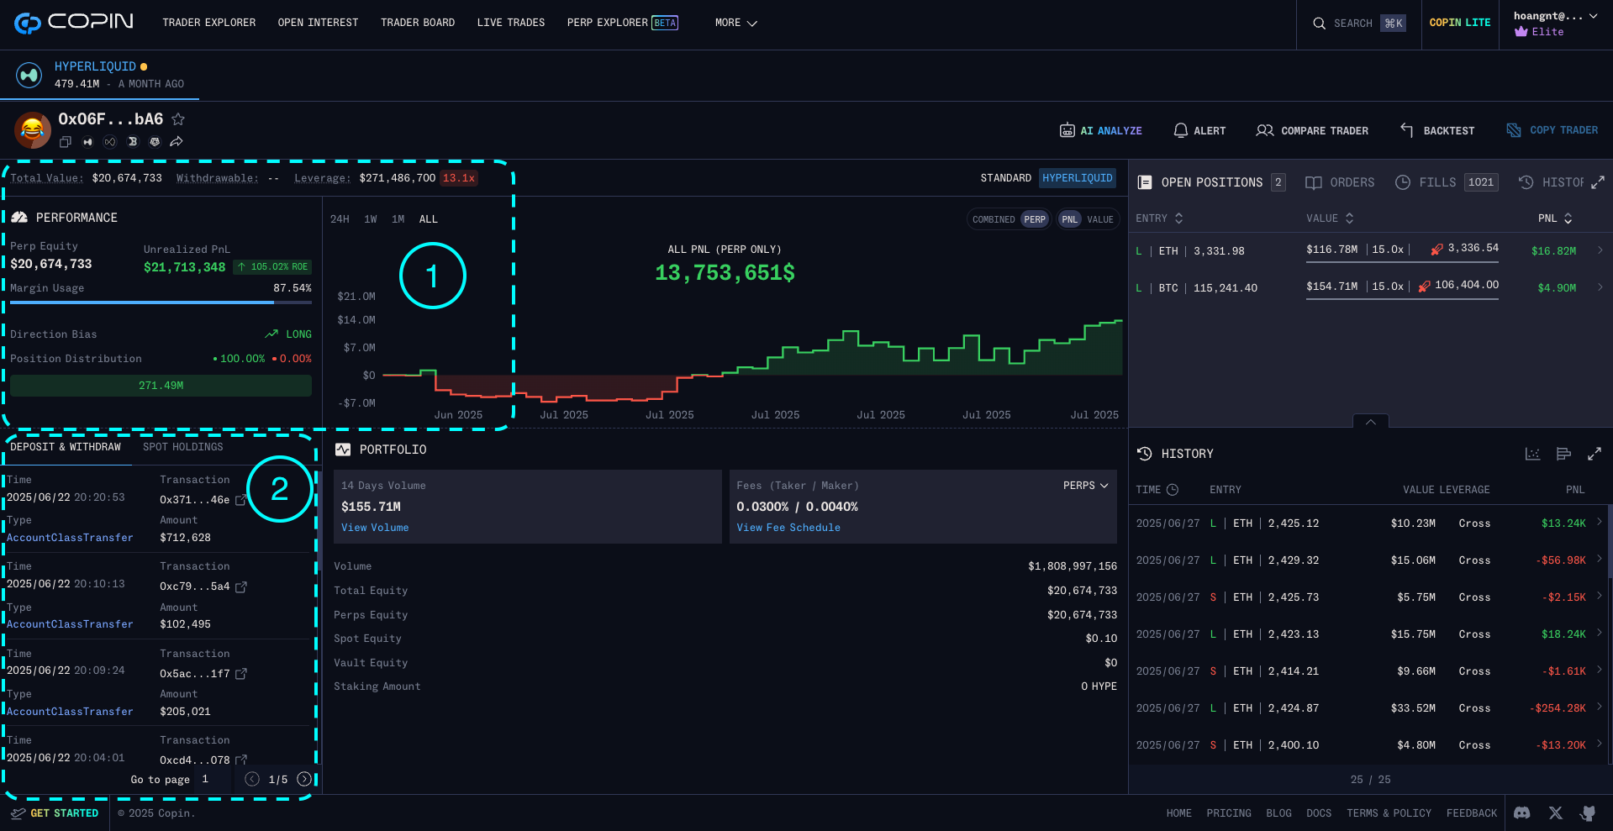Set chart range to 1M
Image resolution: width=1613 pixels, height=831 pixels.
point(398,219)
